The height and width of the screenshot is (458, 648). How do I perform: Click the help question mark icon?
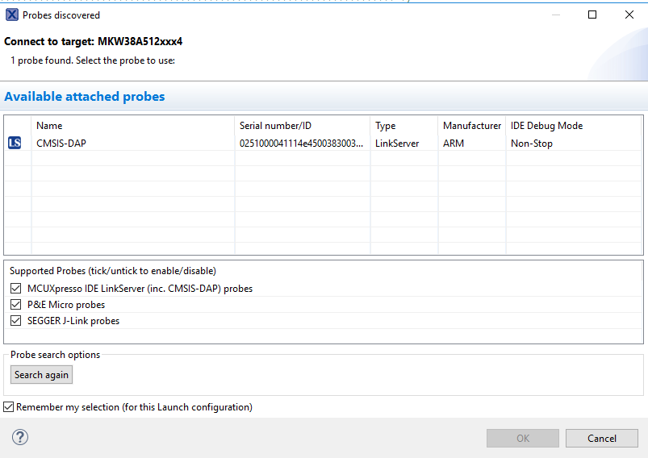[20, 437]
